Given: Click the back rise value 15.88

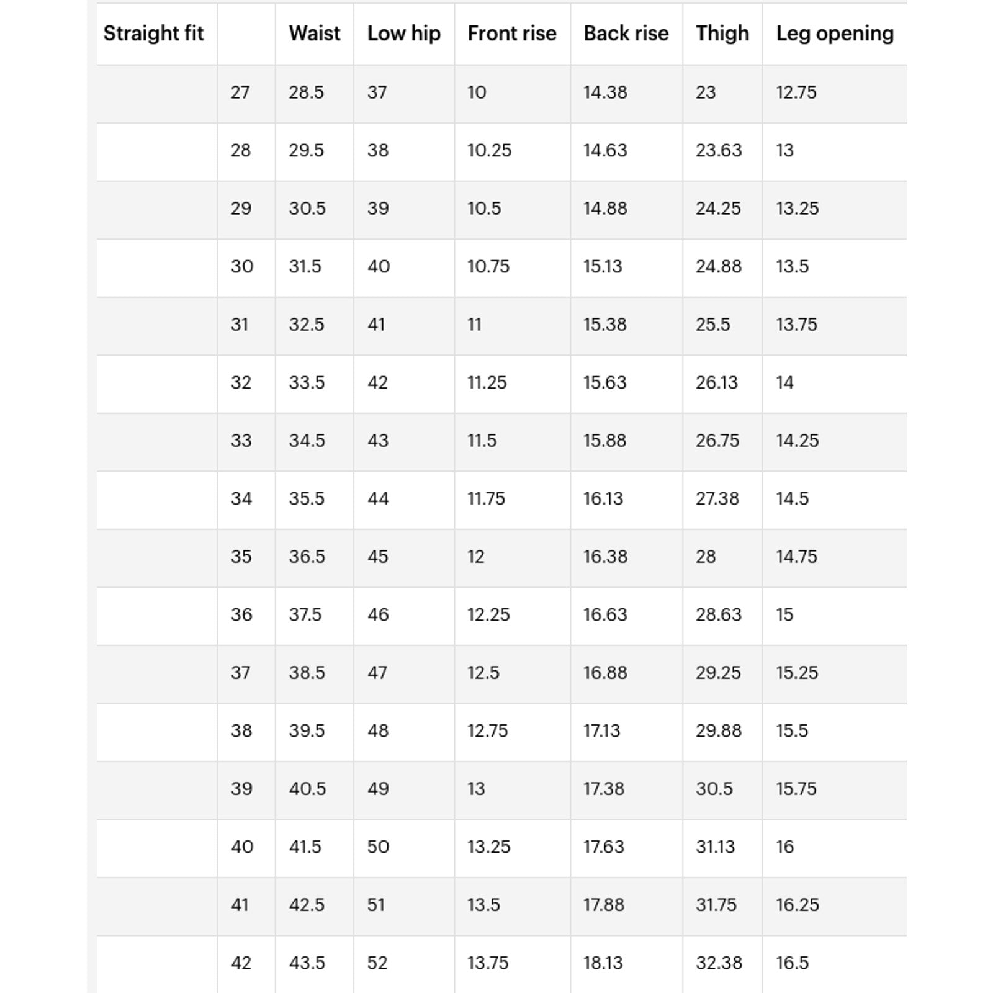Looking at the screenshot, I should click(604, 441).
